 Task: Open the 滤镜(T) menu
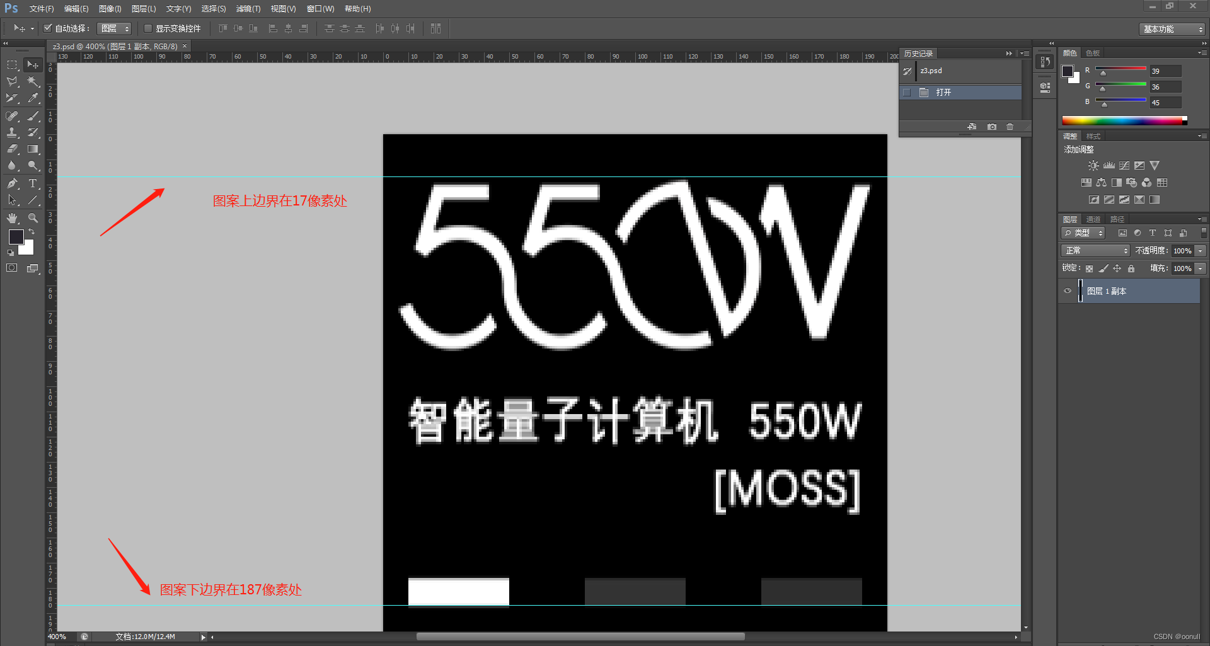(248, 9)
